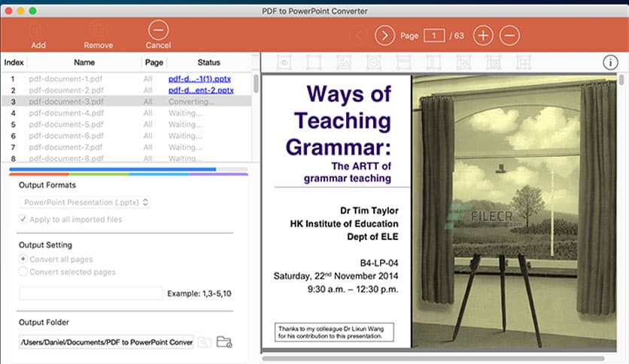Viewport: 629px width, 364px height.
Task: Select the horizontal split region tool
Action: (x=403, y=62)
